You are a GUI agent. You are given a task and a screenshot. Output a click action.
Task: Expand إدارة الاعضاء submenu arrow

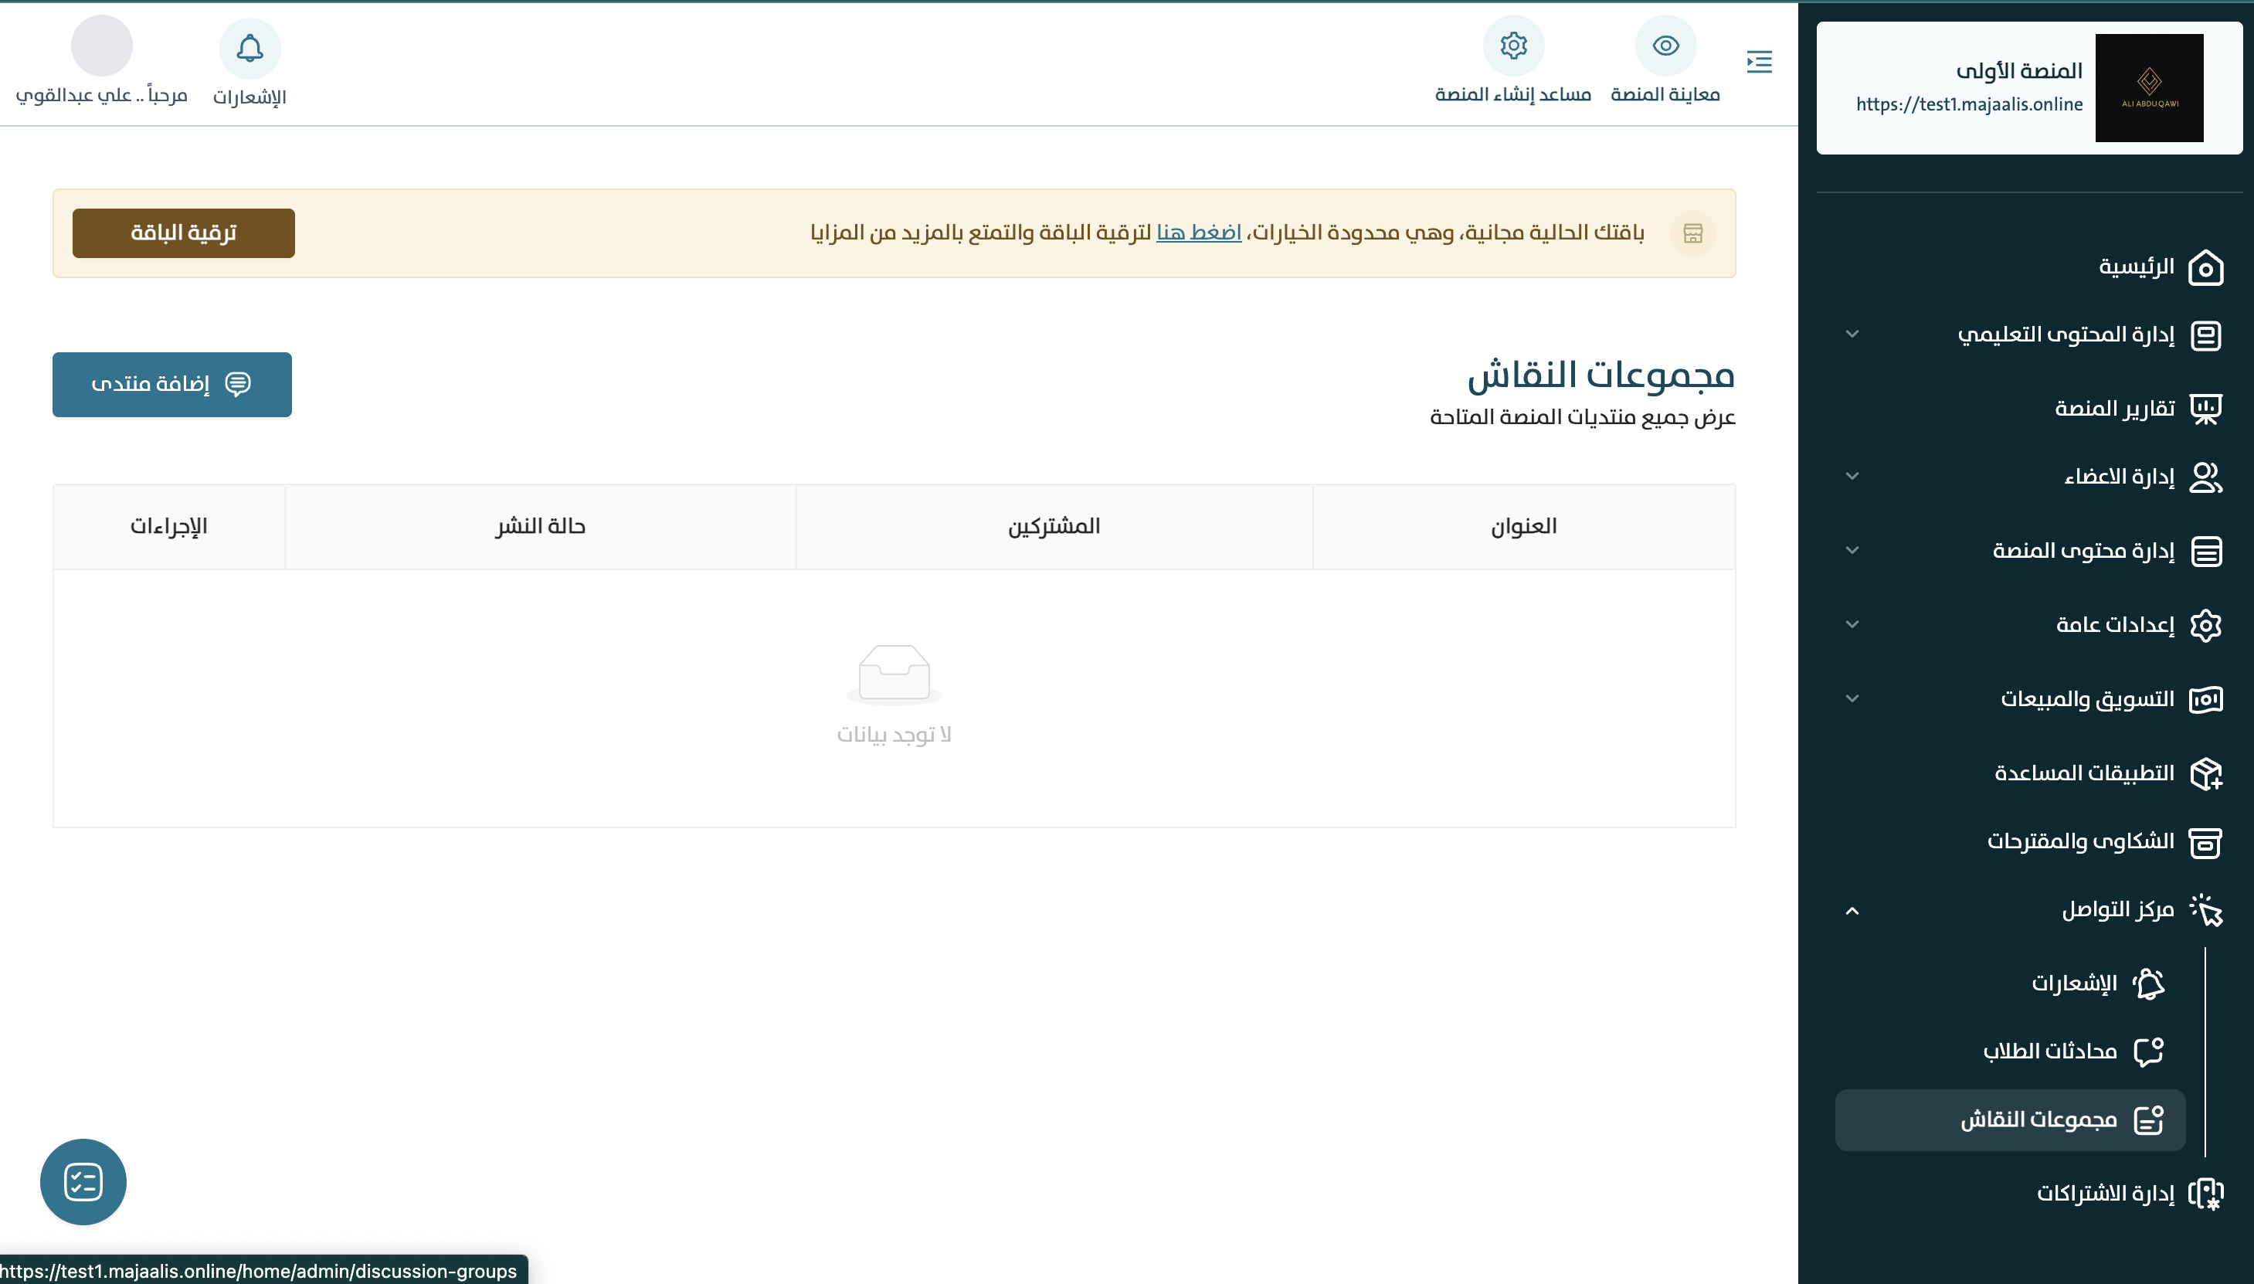[1852, 476]
